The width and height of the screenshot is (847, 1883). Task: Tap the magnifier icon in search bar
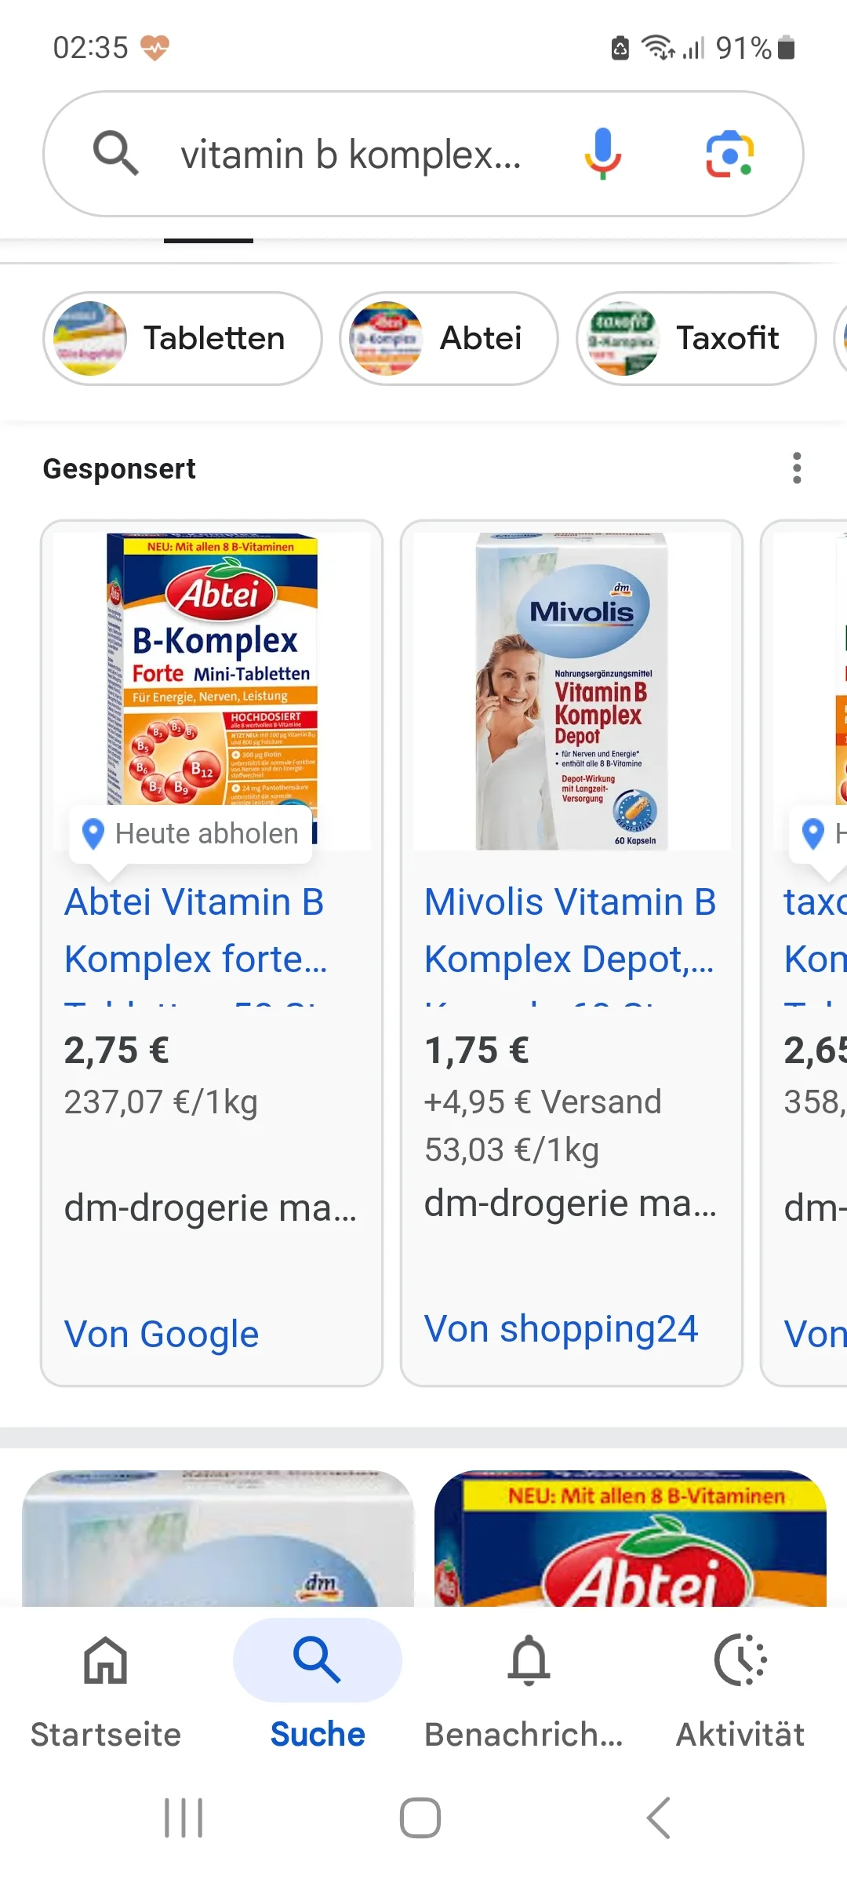click(116, 153)
